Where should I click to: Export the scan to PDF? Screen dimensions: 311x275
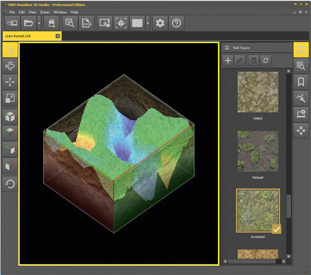coord(86,23)
